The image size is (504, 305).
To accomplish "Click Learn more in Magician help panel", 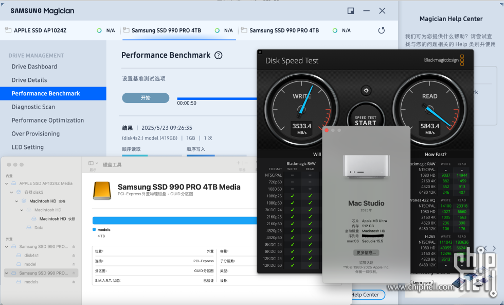I will 422,282.
